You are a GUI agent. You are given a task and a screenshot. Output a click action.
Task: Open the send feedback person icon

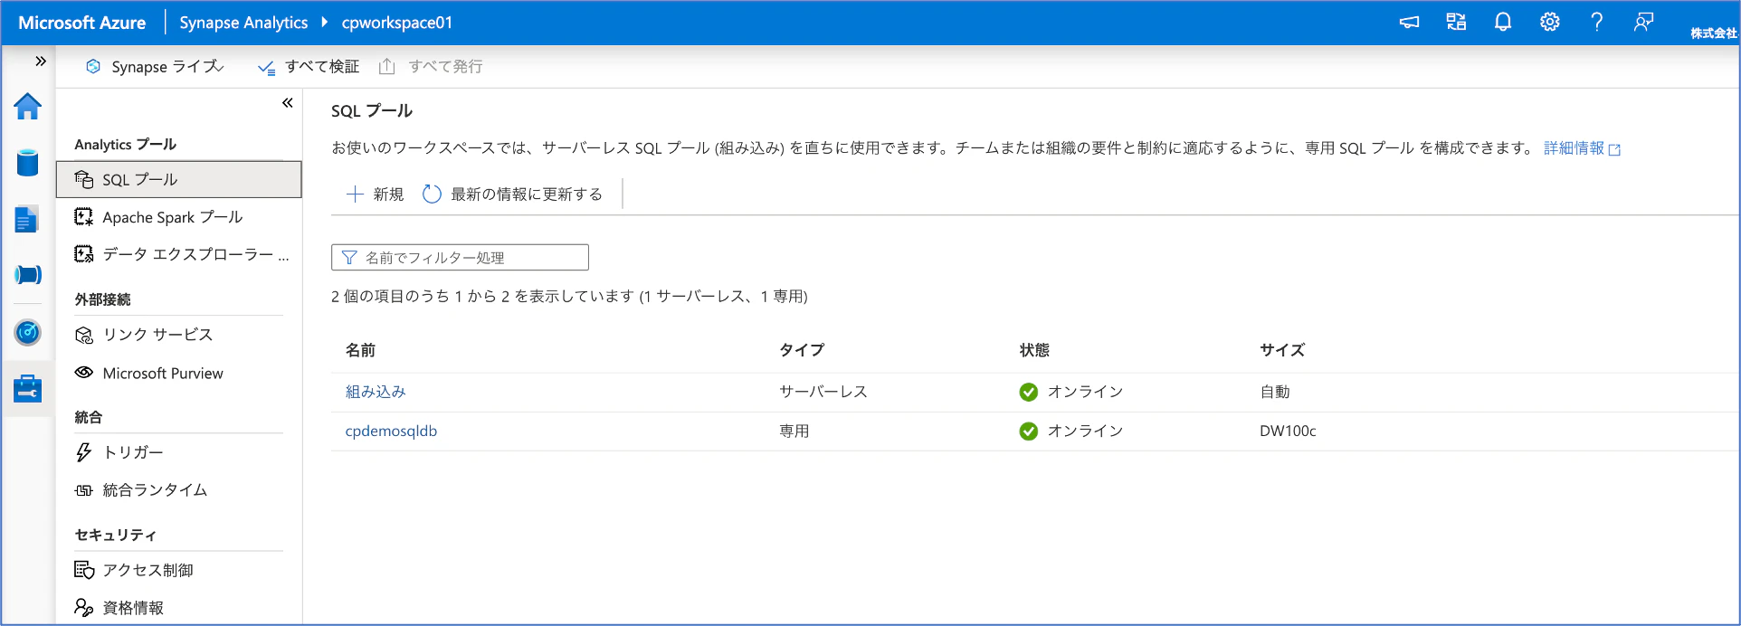1644,23
